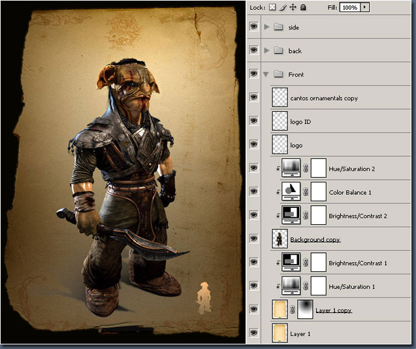Select Layer 1 copy gradient mask

coord(305,309)
